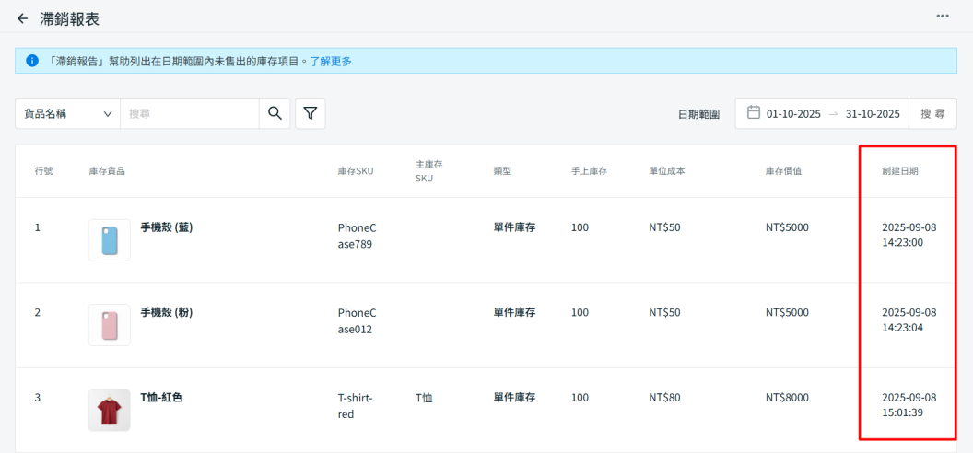
Task: Open the 了解更多 link
Action: pos(330,62)
